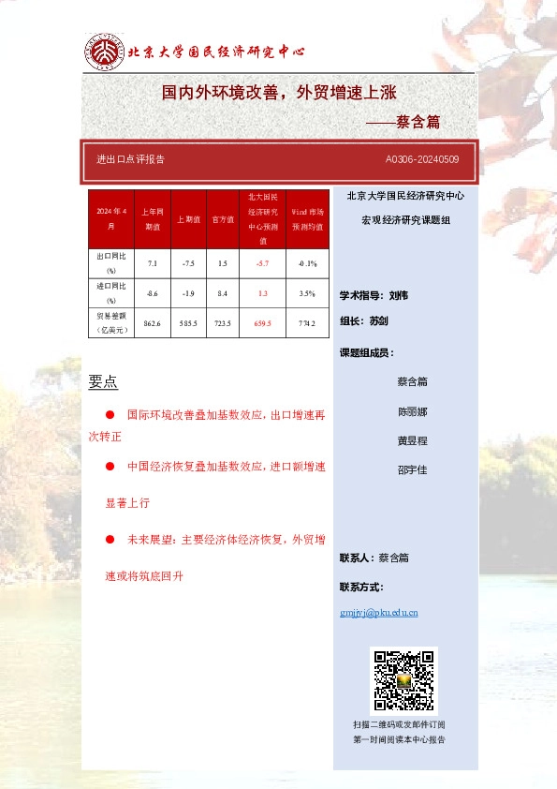Click the caption 扫描二维码或发邮件订阅
Image resolution: width=557 pixels, height=789 pixels.
(399, 724)
